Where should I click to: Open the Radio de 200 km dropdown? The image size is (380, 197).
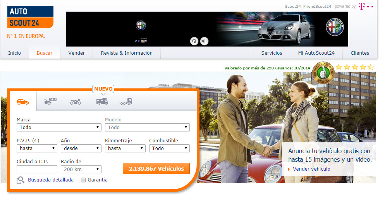(x=81, y=169)
